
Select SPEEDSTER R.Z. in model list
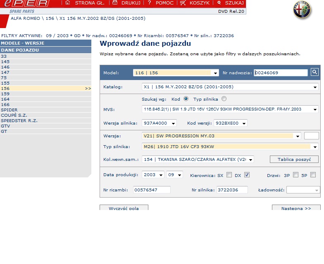coord(45,120)
